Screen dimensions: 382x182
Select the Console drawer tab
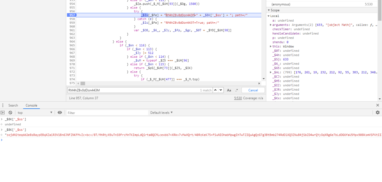[x=31, y=106]
